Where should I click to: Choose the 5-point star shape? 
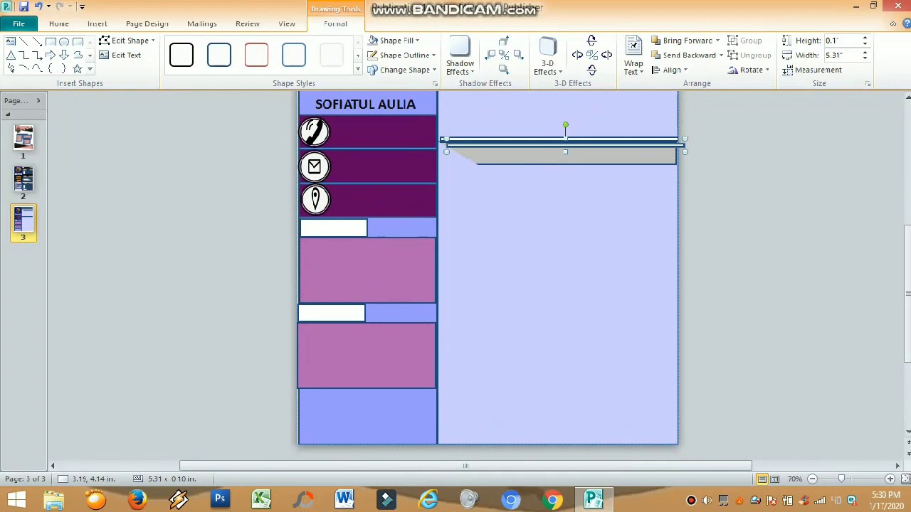click(x=77, y=68)
